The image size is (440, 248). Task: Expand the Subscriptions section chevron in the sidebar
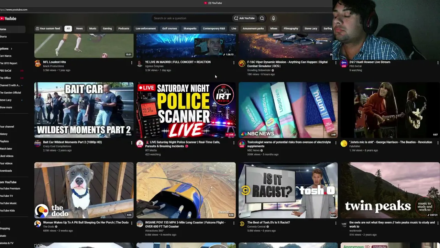tap(11, 49)
